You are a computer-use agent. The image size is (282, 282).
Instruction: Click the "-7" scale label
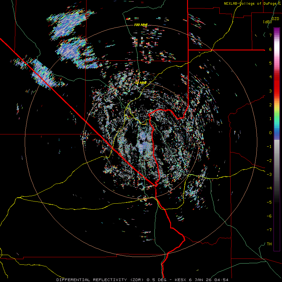click(x=269, y=230)
